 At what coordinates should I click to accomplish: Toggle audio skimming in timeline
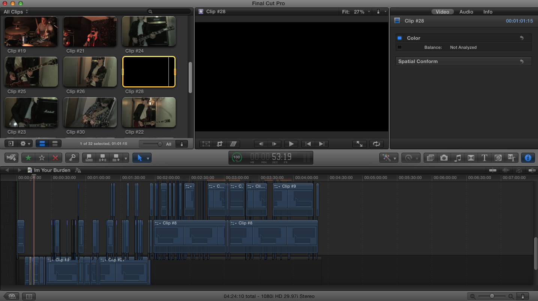(x=506, y=170)
